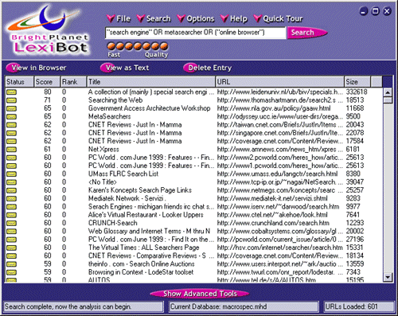This screenshot has width=398, height=316.
Task: Click status icon for Government Access Architecture row
Action: click(11, 108)
